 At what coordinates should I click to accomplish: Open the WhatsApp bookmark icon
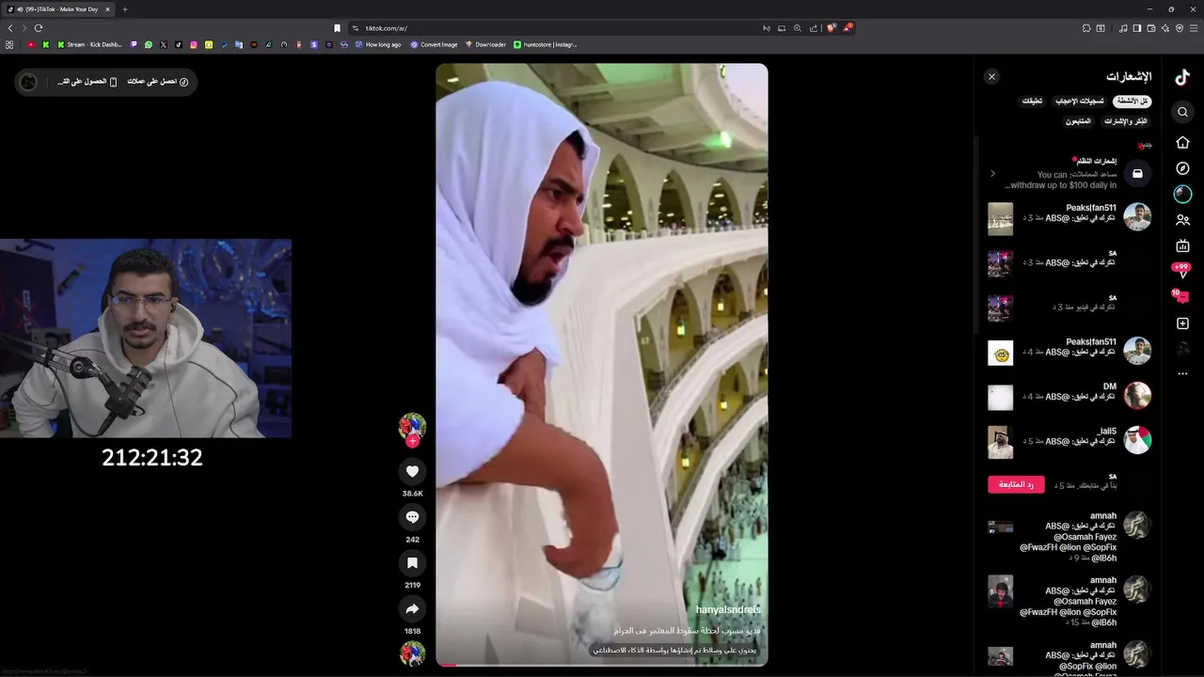coord(148,44)
